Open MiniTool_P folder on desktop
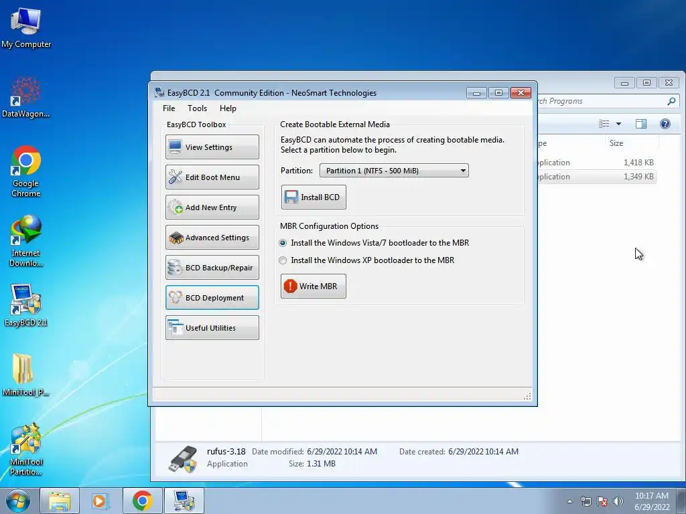 26,375
